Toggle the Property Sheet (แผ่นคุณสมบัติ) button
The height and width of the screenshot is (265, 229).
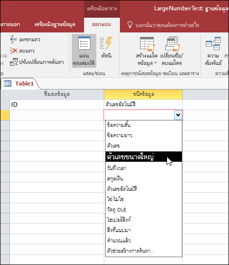point(84,51)
